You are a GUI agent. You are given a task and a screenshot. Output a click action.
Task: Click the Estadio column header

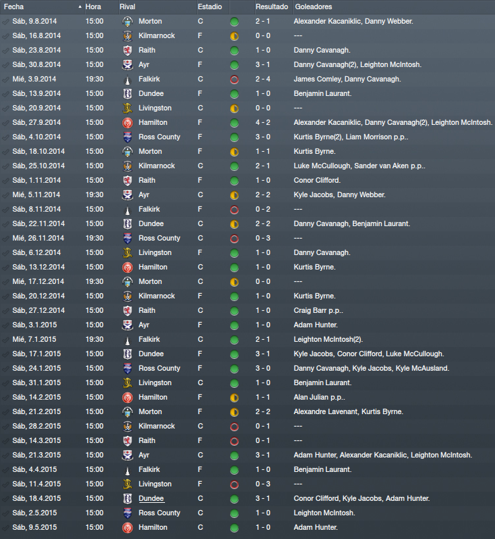tap(210, 7)
